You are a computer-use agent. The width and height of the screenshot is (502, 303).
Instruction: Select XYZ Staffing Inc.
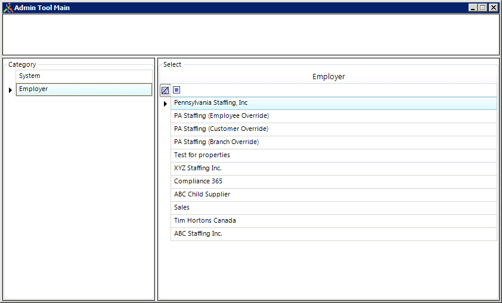pyautogui.click(x=334, y=168)
